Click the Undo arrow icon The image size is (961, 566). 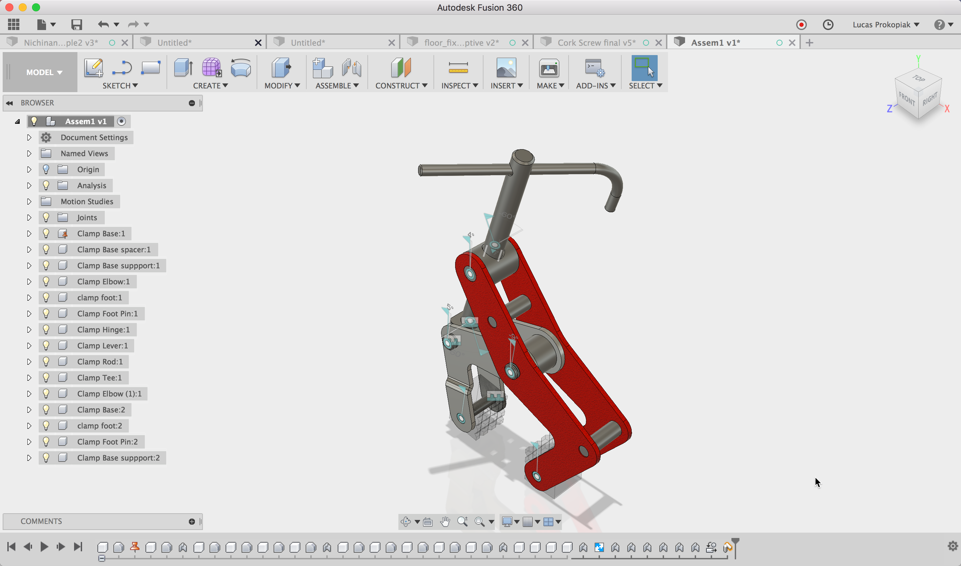pos(103,25)
